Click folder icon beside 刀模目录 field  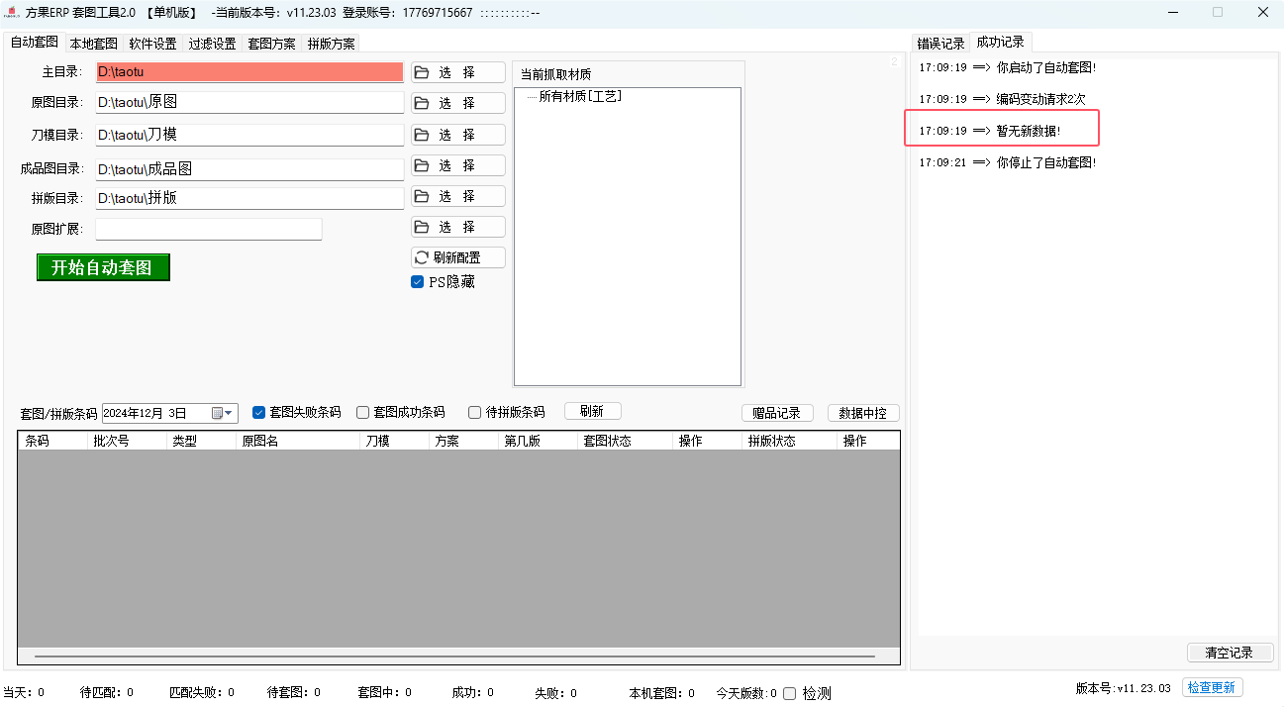(422, 135)
